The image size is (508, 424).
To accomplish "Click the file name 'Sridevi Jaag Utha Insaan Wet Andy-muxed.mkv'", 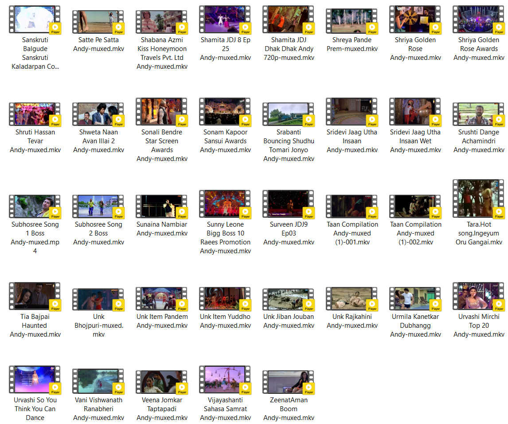I will click(x=415, y=141).
